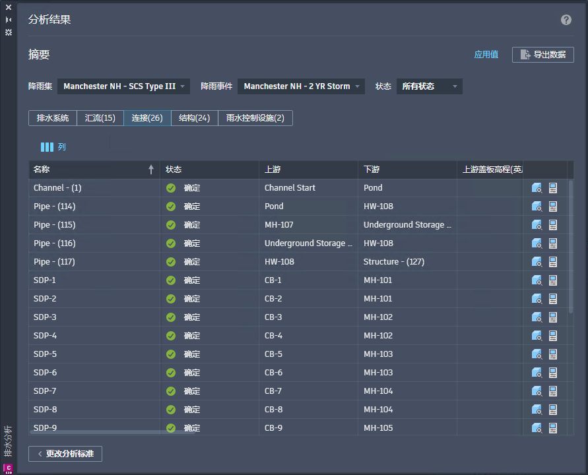Zoom to Pipe - (117) using row icon
This screenshot has width=588, height=475.
click(x=537, y=262)
